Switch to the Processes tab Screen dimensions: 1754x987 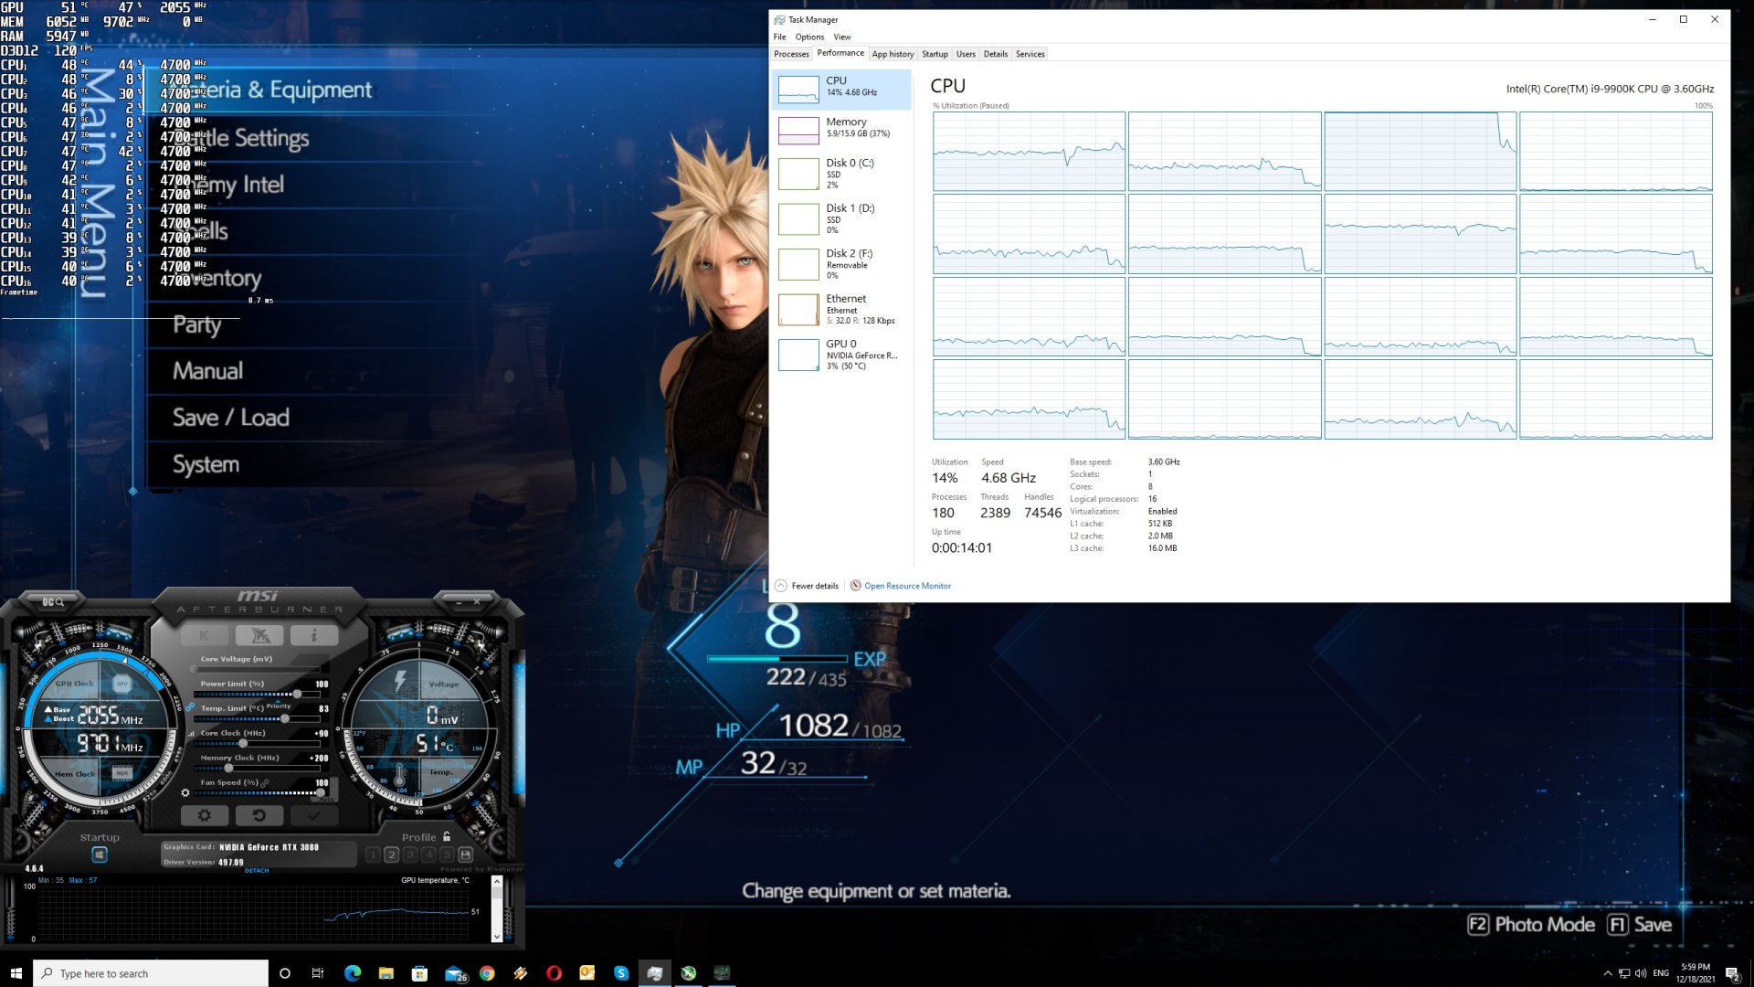791,54
